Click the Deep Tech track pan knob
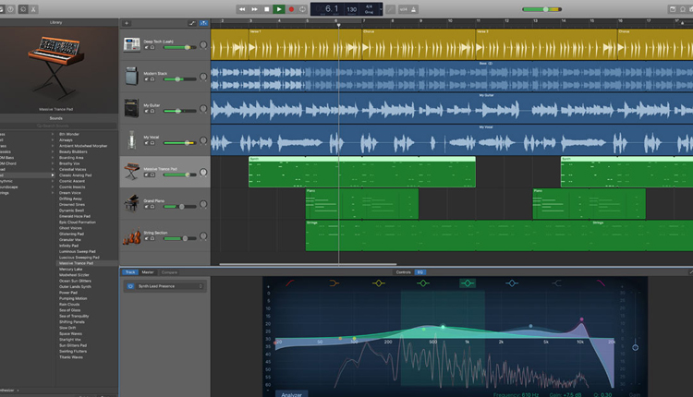This screenshot has height=397, width=693. click(203, 44)
